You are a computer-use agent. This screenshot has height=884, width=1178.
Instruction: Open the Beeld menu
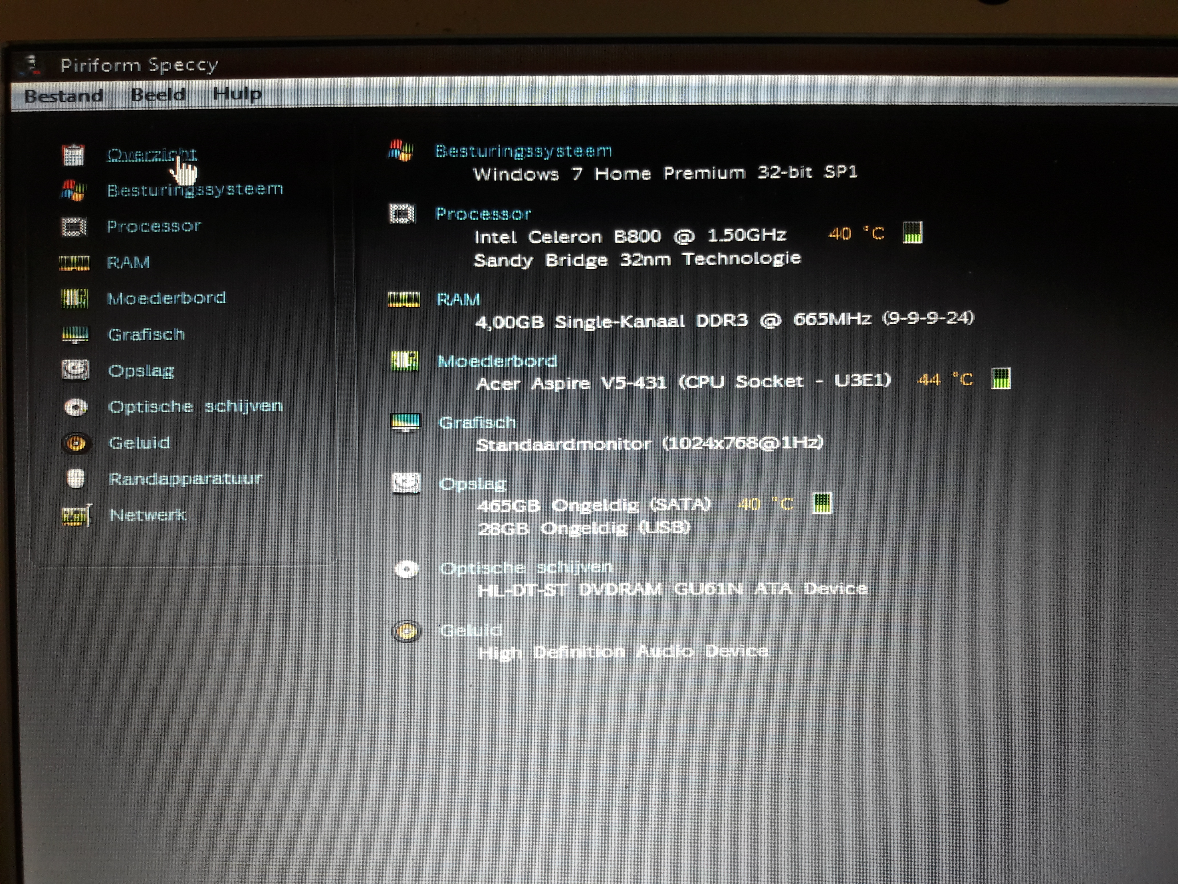[158, 95]
